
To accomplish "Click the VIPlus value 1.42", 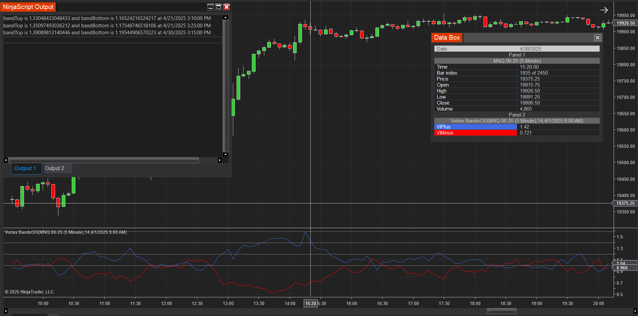I will click(525, 127).
